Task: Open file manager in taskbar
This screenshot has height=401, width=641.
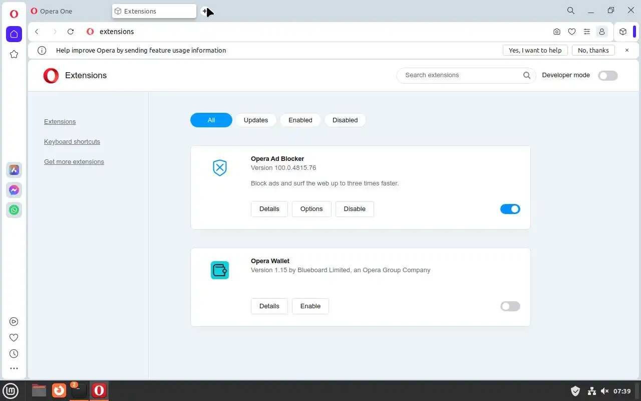Action: [39, 390]
